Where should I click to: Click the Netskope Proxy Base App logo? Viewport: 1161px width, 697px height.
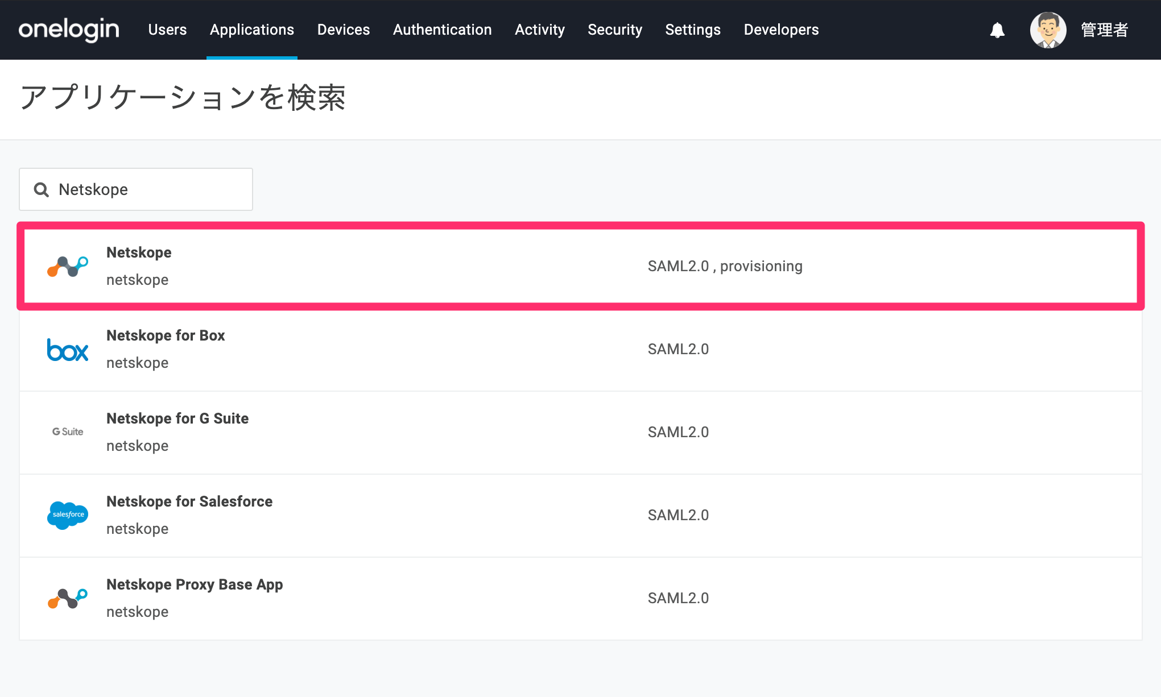click(x=68, y=598)
